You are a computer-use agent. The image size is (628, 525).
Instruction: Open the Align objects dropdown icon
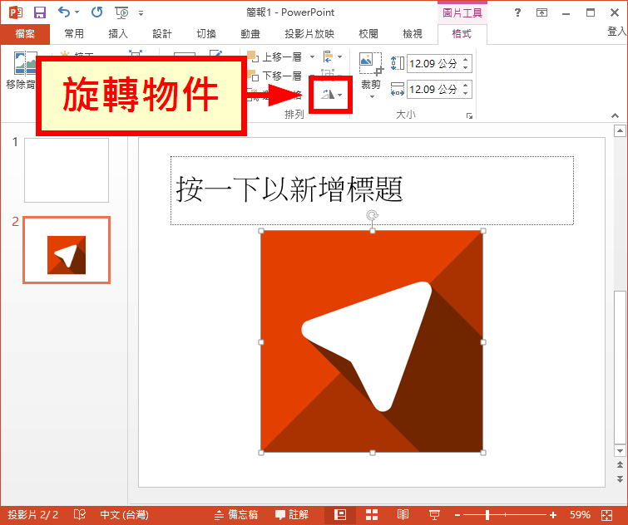332,56
